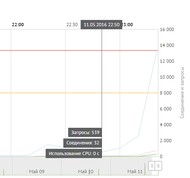Click the Использование CPU: 0 с tooltip
This screenshot has width=190, height=178.
[x=74, y=154]
